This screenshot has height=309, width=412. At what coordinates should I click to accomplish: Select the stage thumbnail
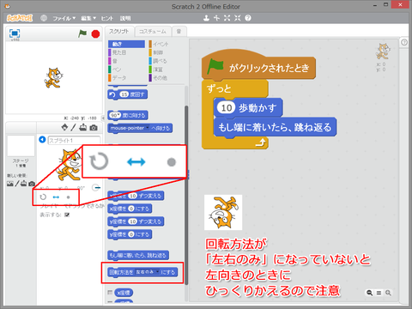coord(21,146)
